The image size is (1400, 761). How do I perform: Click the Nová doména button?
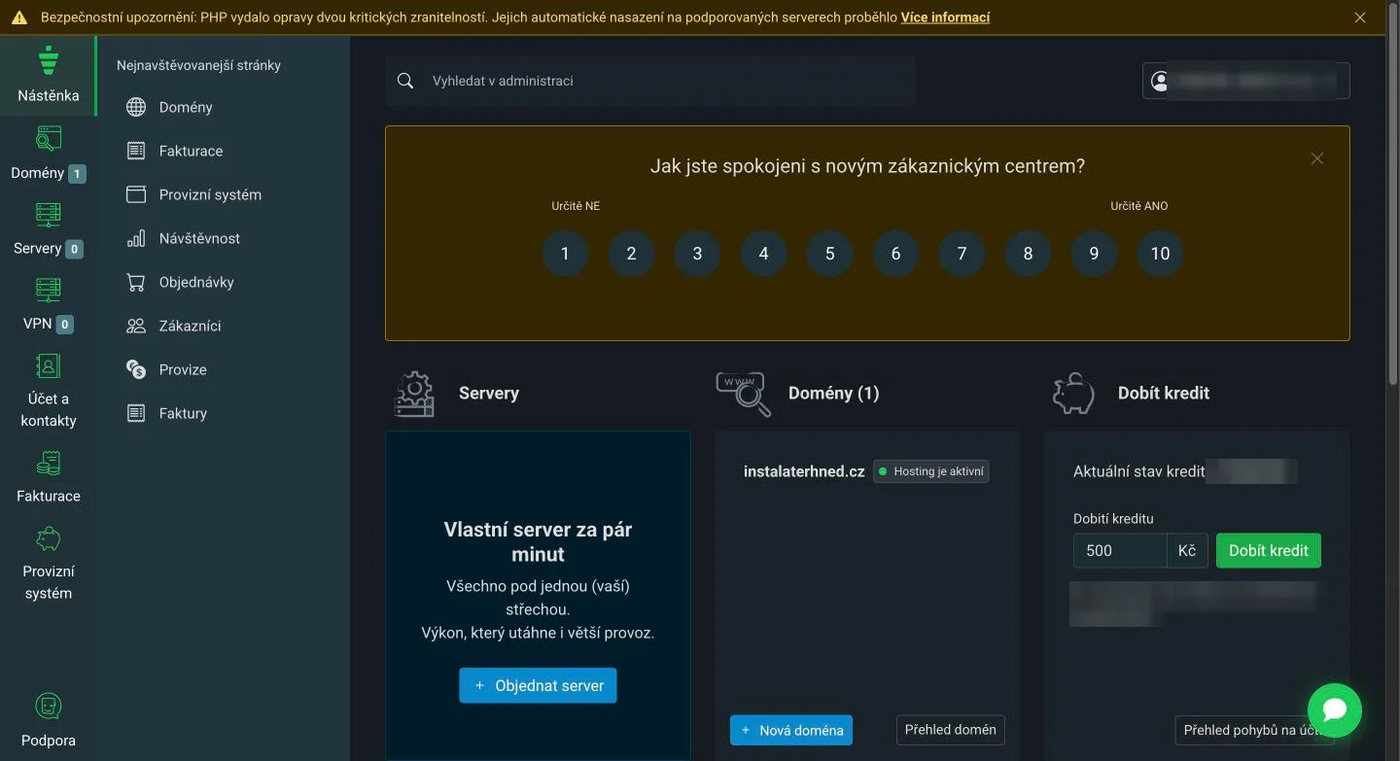pyautogui.click(x=791, y=730)
